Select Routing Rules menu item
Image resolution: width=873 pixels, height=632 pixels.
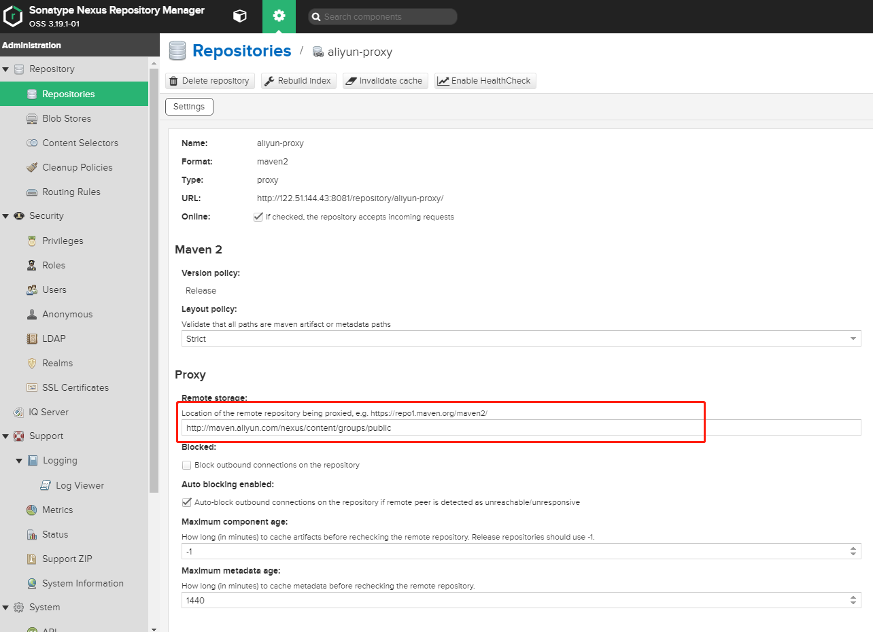click(x=74, y=192)
